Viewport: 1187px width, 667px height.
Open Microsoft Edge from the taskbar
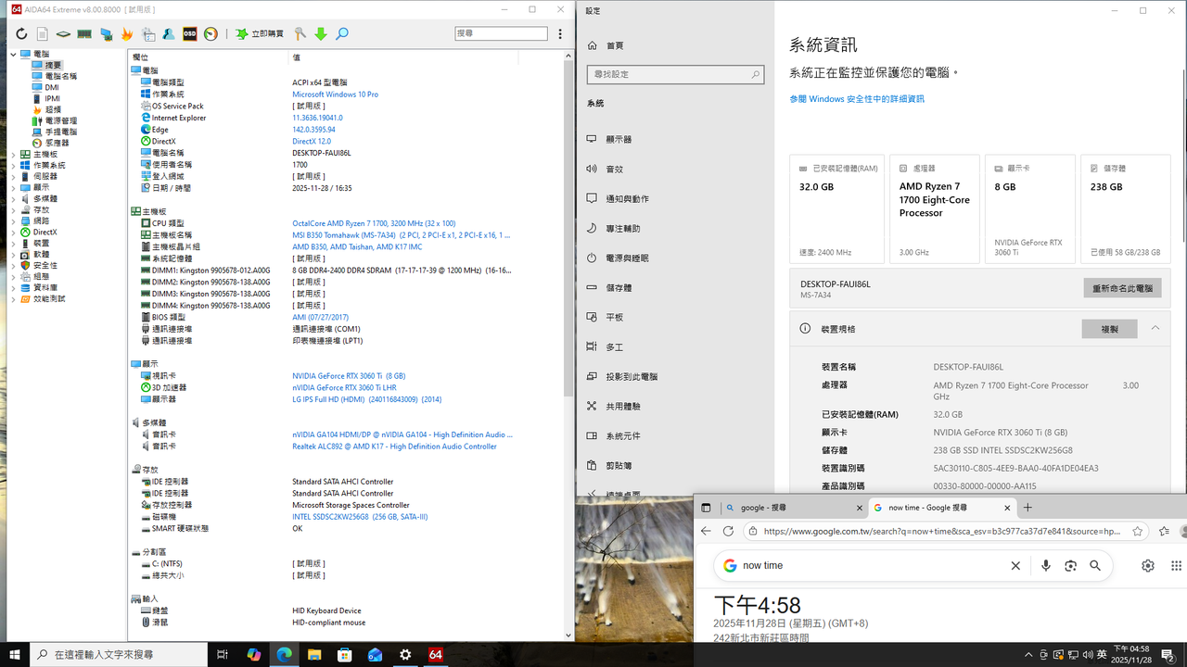285,654
